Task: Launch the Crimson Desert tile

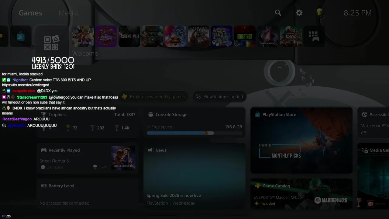Action: pos(198,36)
